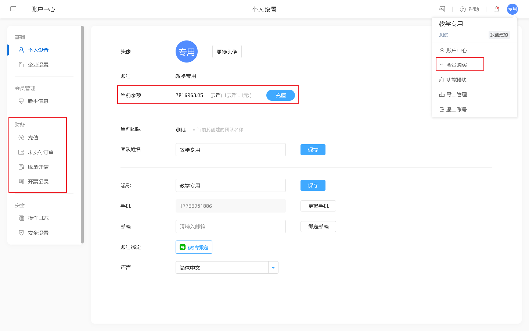Screen dimensions: 529x331
Task: Open 功能模块 from the user menu
Action: tap(456, 80)
